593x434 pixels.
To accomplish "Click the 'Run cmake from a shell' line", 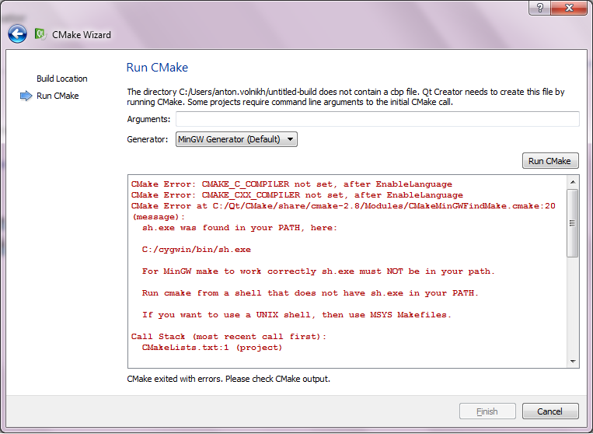I will pos(310,293).
